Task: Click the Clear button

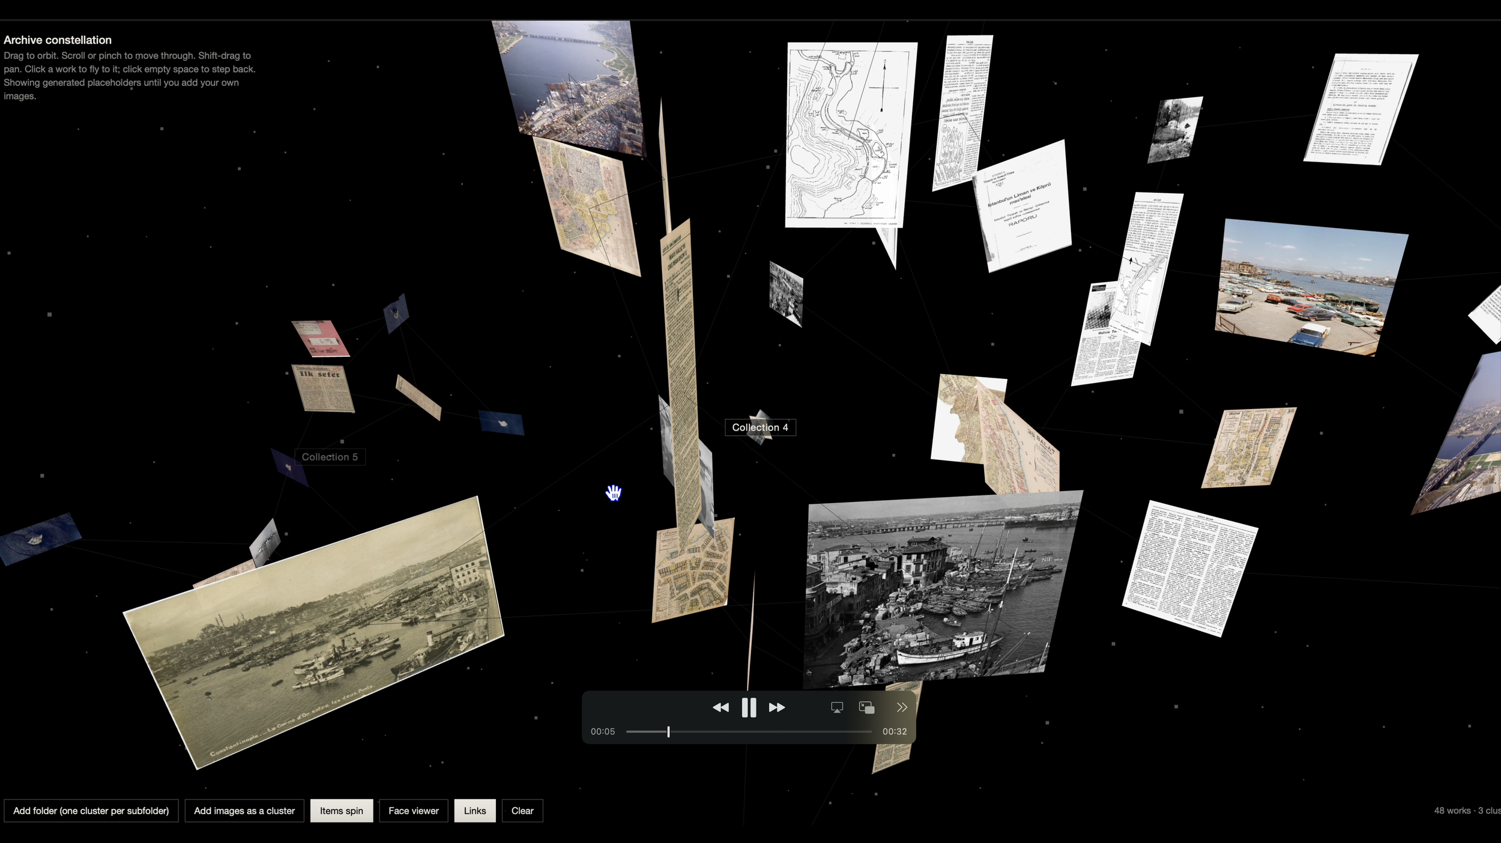Action: tap(522, 811)
